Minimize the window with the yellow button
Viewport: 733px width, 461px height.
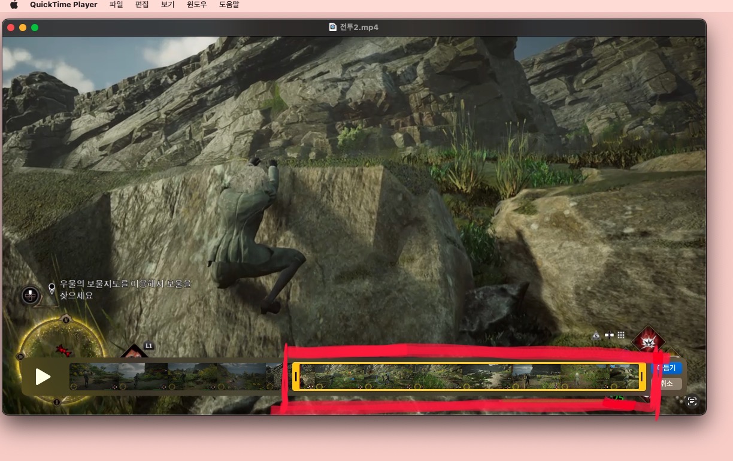click(23, 28)
